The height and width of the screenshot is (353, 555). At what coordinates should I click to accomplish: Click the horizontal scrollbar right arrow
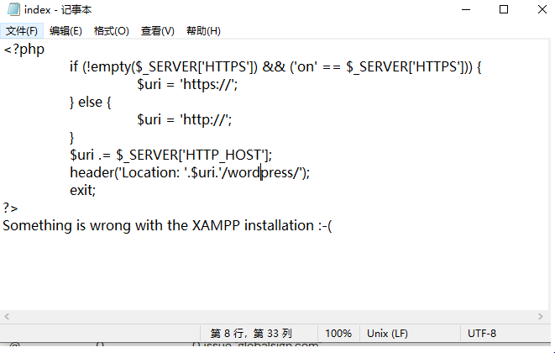540,316
